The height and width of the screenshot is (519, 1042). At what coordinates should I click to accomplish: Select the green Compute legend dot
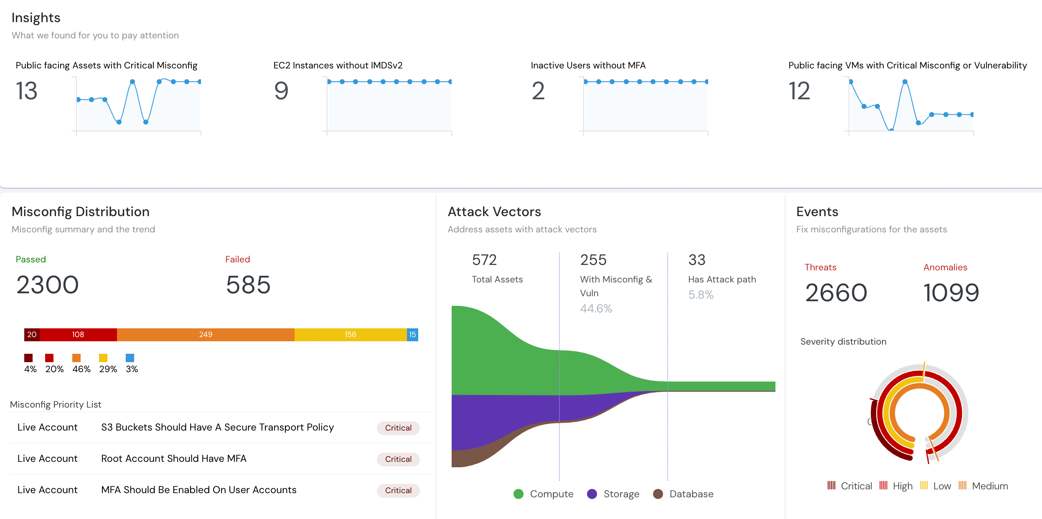(518, 494)
